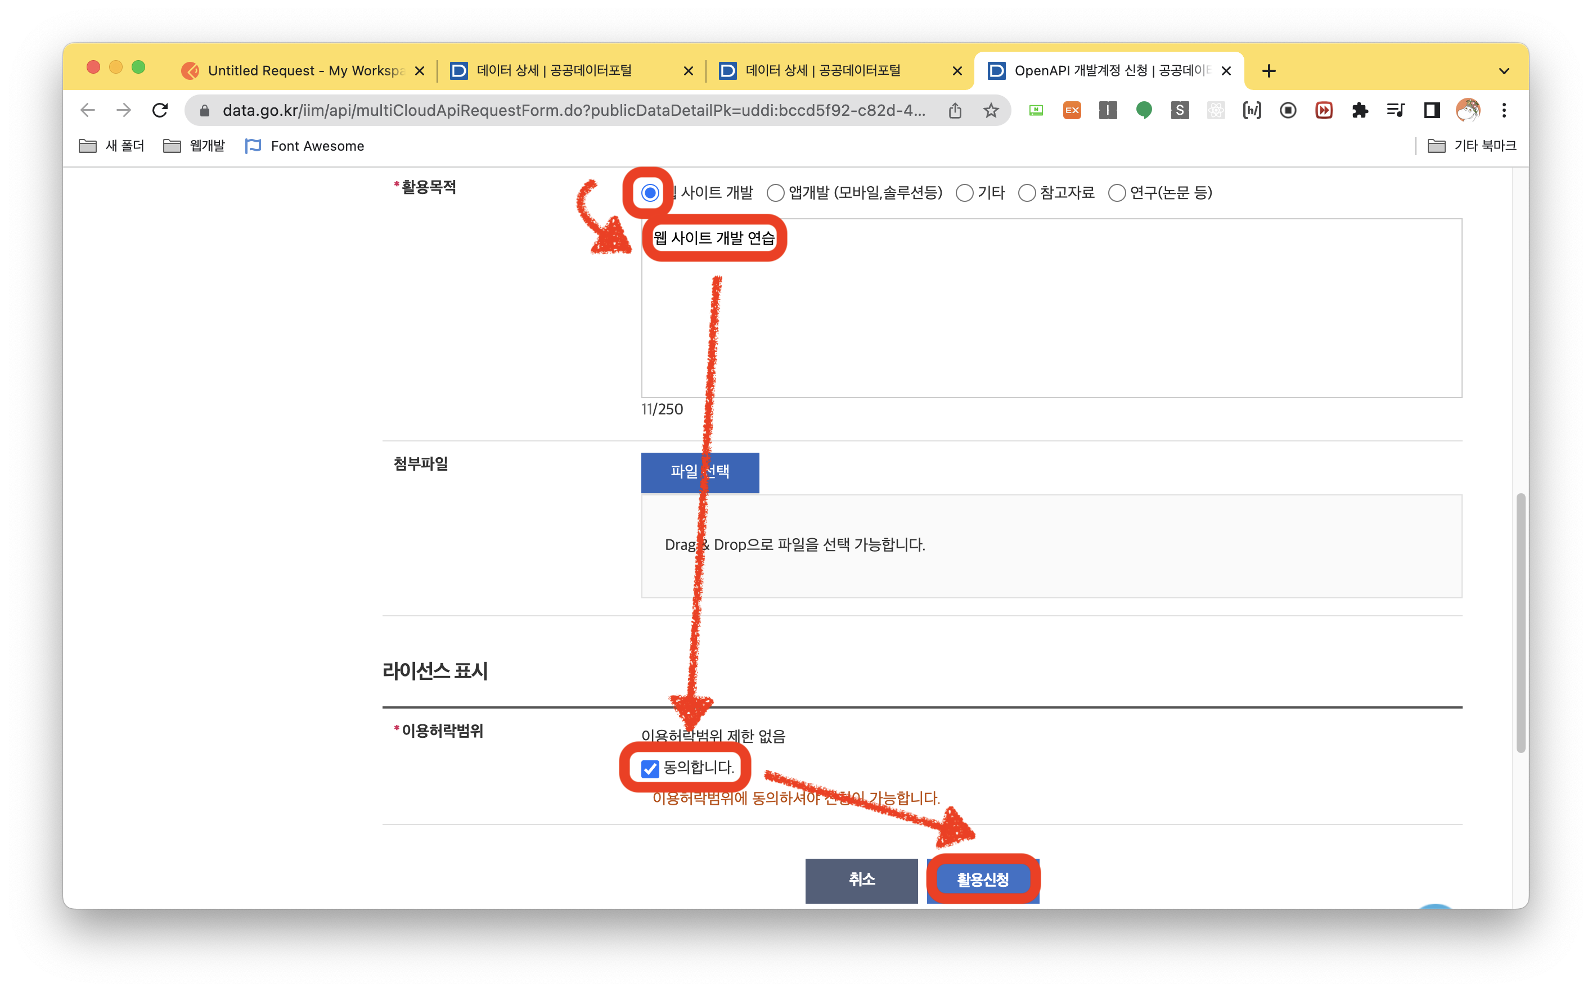Go forward to the next page
The width and height of the screenshot is (1592, 992).
pos(123,110)
